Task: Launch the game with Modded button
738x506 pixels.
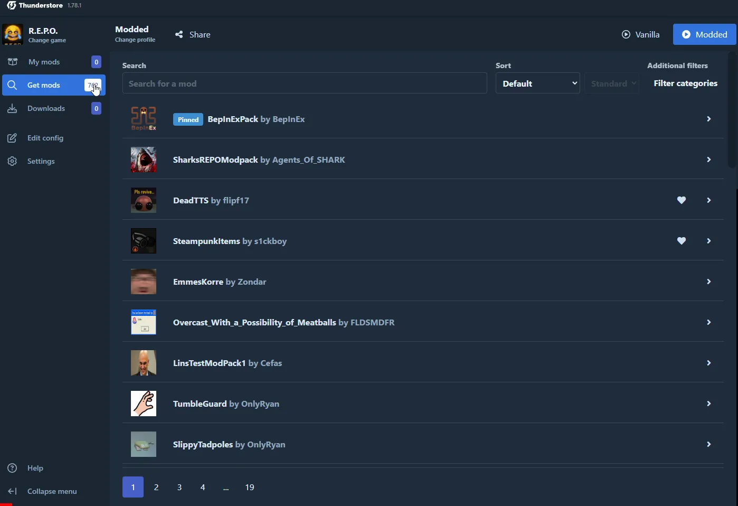Action: 705,34
